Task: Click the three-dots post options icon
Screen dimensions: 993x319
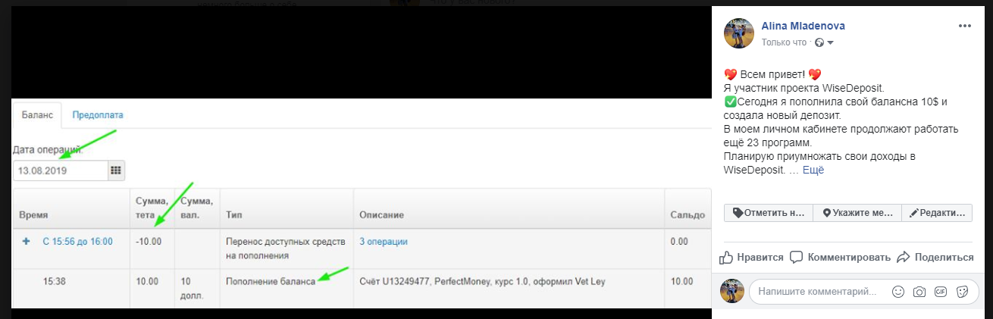Action: click(x=965, y=26)
